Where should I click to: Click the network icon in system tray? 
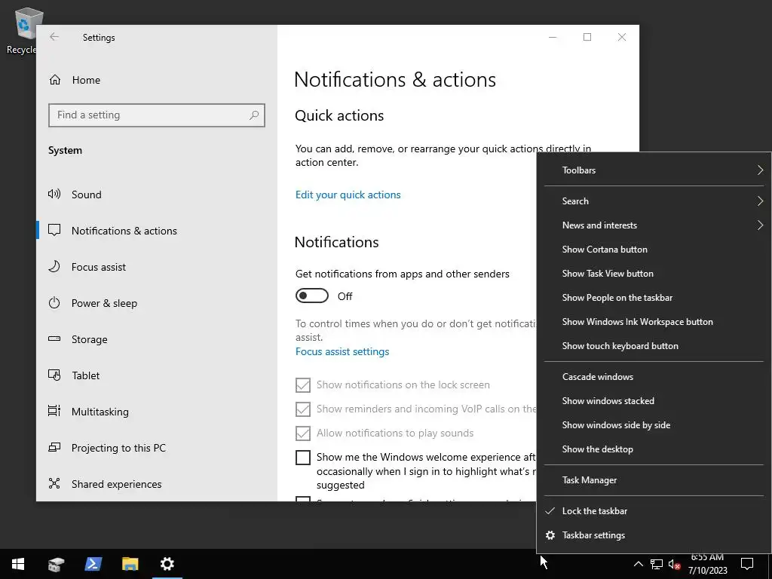[657, 564]
